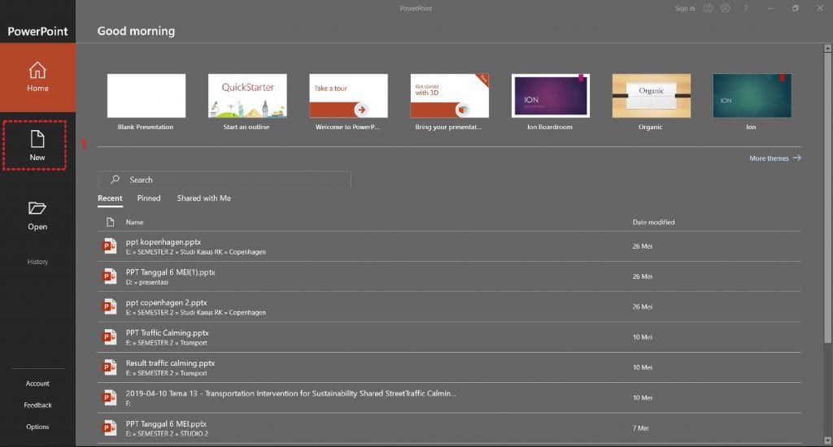The image size is (833, 447).
Task: Send a frown feedback icon
Action: coord(725,8)
